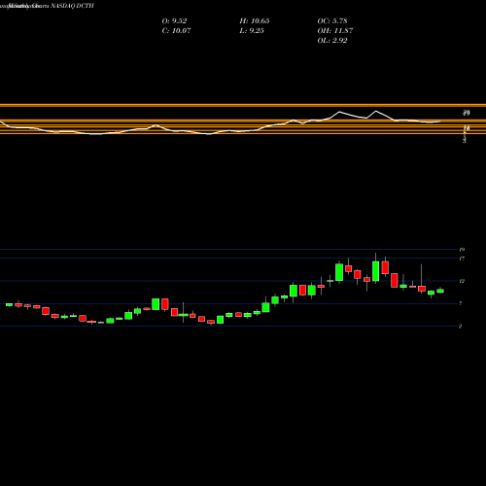This screenshot has height=486, width=486.
Task: Click the 17 price axis label
Action: (x=462, y=259)
